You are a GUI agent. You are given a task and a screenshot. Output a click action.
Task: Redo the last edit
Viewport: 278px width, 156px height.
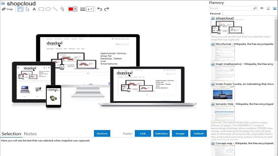[107, 9]
